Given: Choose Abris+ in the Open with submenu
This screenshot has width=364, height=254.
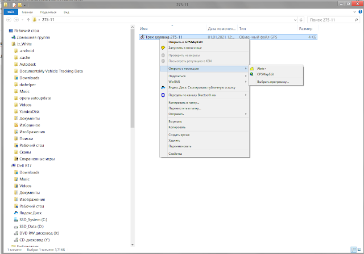Looking at the screenshot, I should pos(276,69).
